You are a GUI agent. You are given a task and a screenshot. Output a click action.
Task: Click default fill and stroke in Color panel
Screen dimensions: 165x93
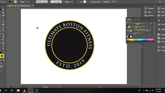[127, 23]
